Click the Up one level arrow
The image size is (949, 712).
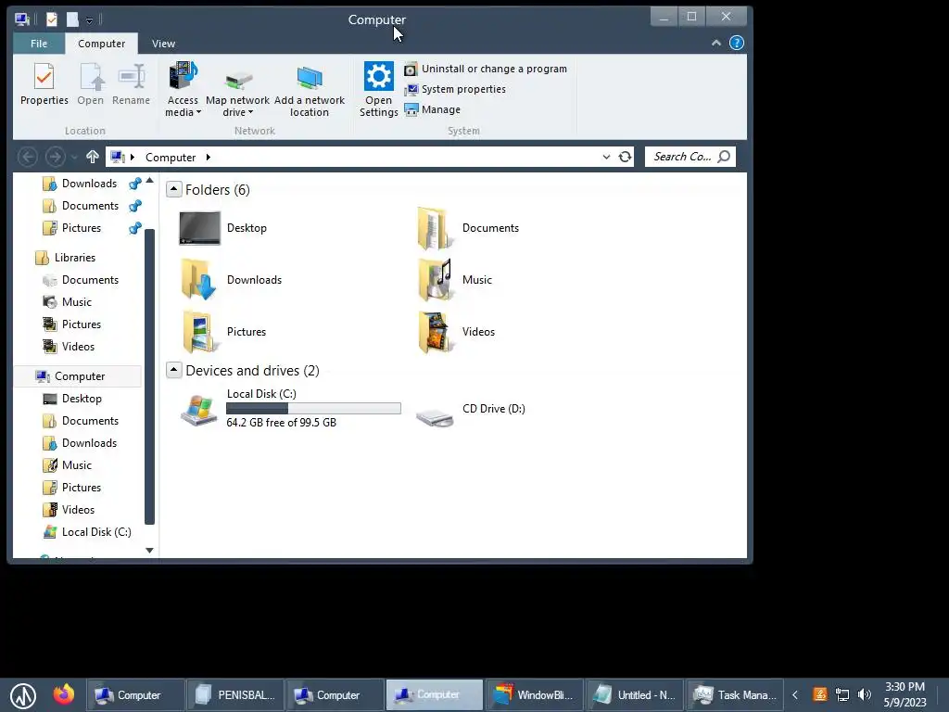(92, 158)
